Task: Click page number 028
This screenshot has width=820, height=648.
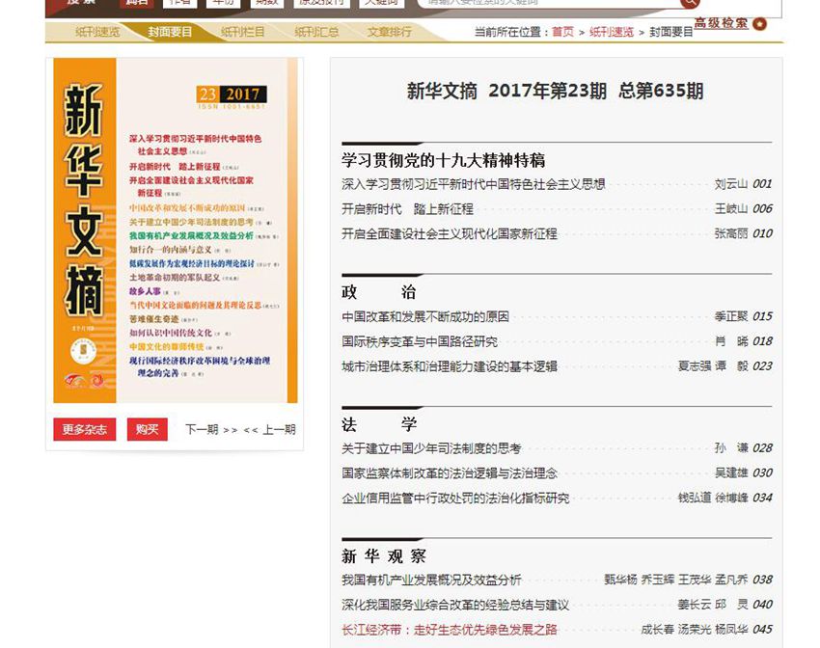Action: pos(762,448)
